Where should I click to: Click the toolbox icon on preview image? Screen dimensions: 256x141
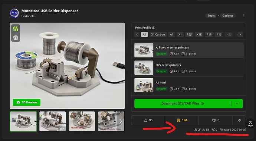[16, 38]
